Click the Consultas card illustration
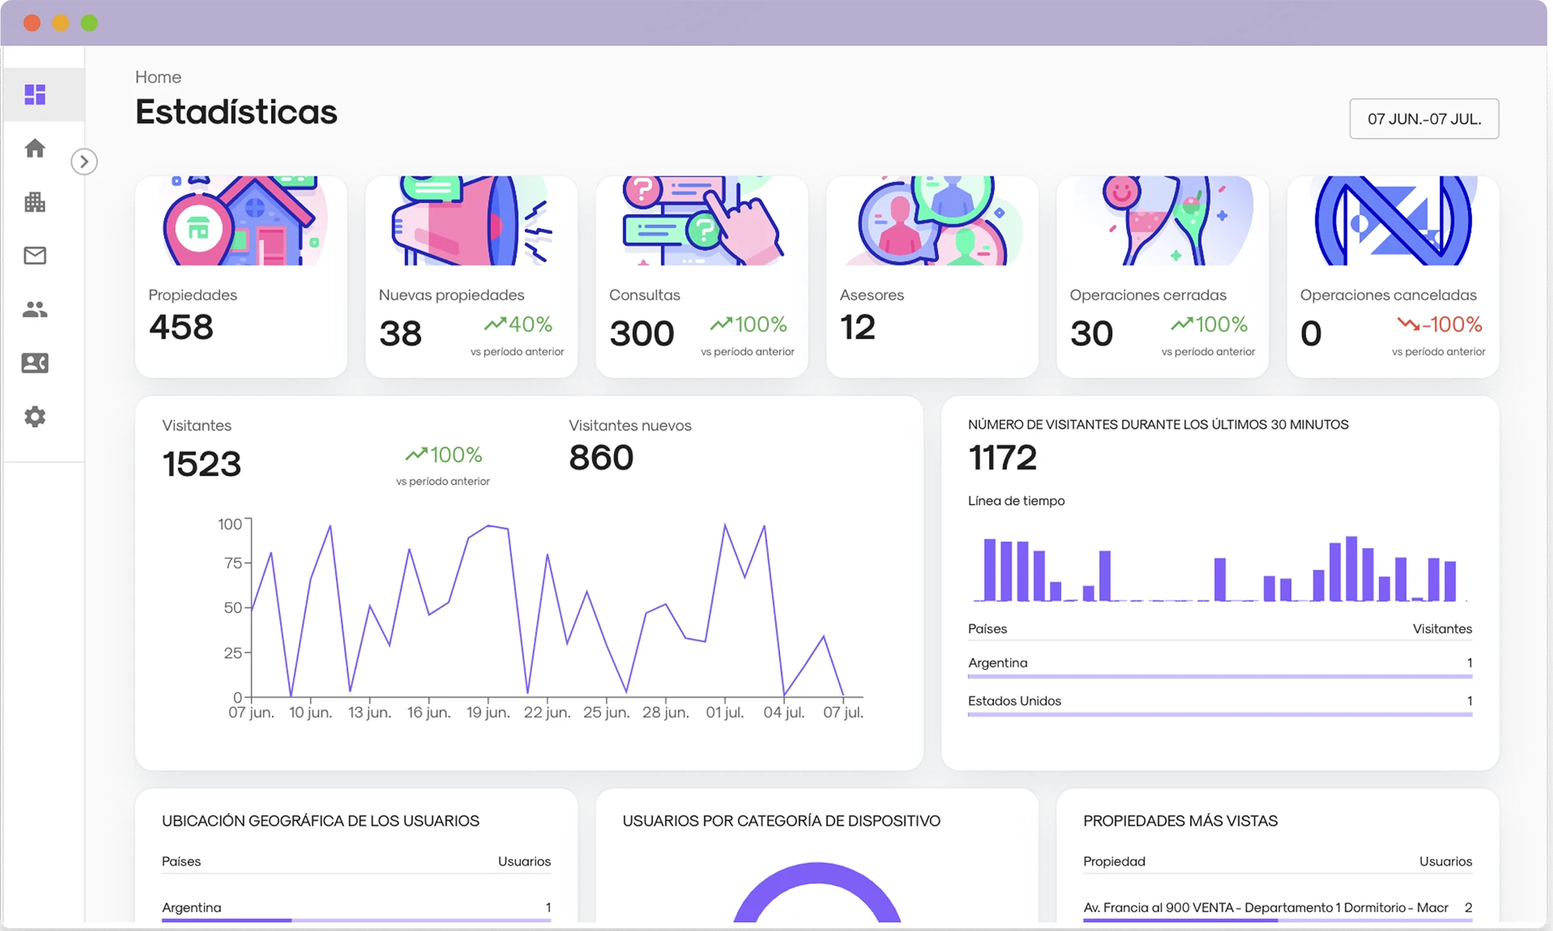 (700, 221)
